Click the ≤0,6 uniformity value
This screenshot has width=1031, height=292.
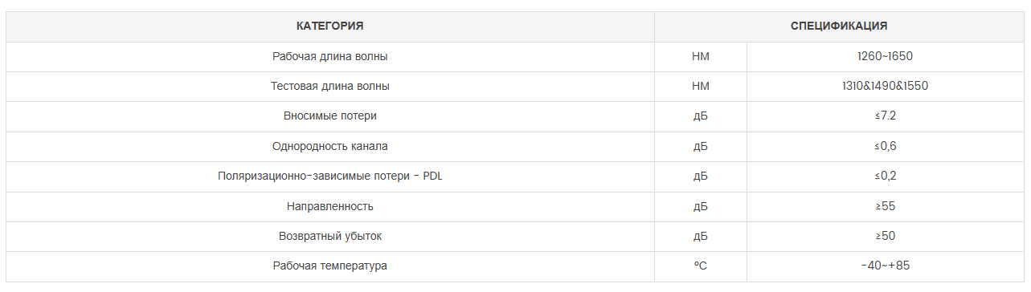[x=886, y=147]
